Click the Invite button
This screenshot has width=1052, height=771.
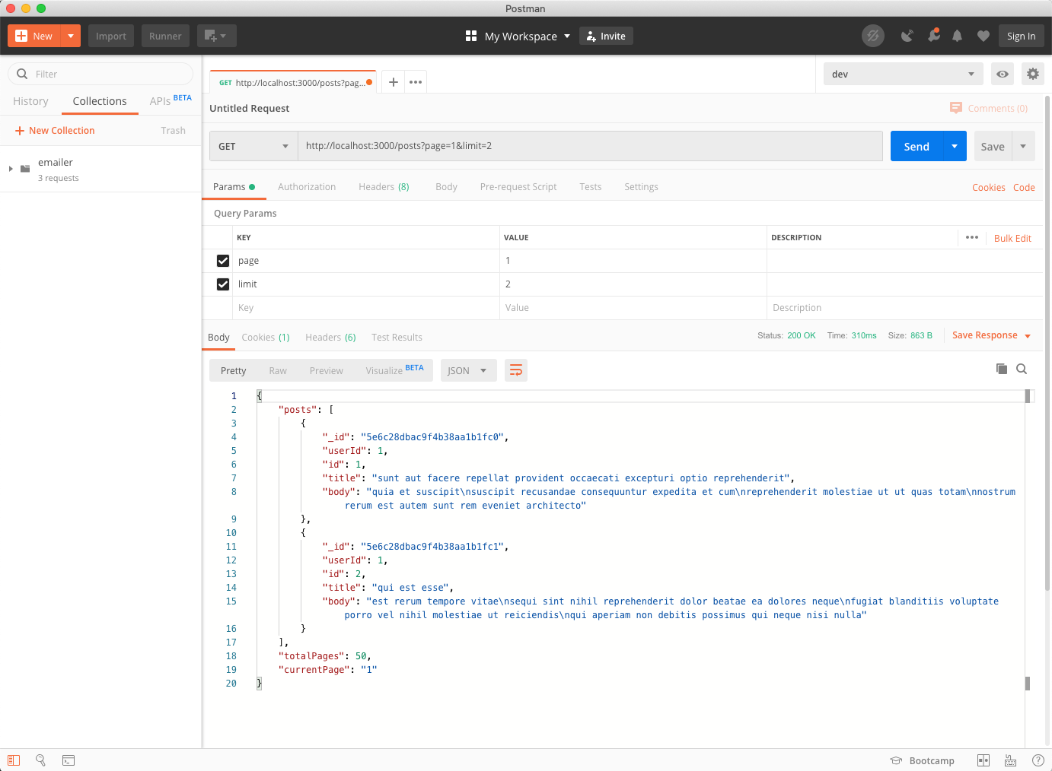(x=606, y=36)
